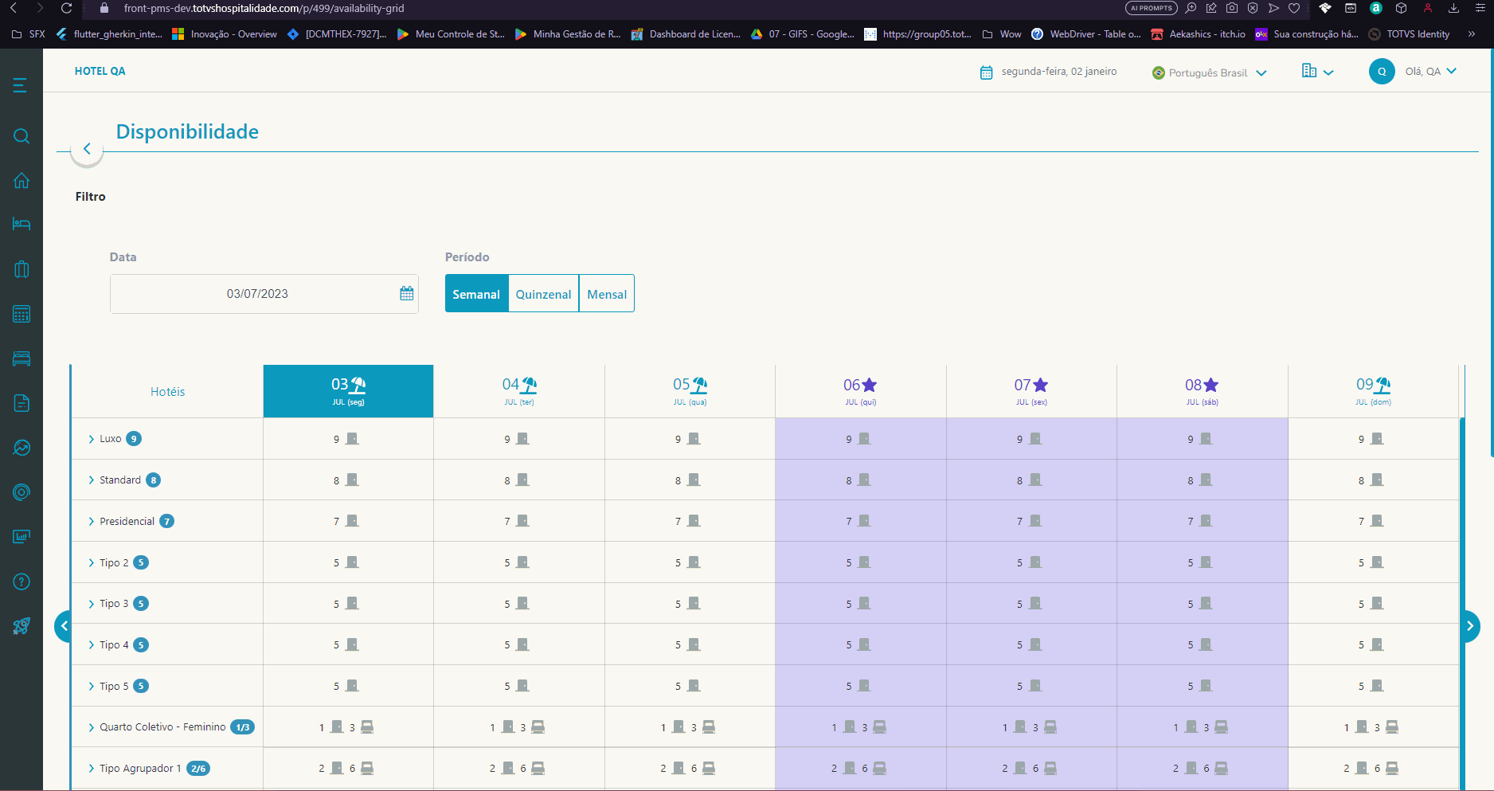Click Standard availability cell for 06 JUL
This screenshot has width=1494, height=791.
click(x=861, y=480)
